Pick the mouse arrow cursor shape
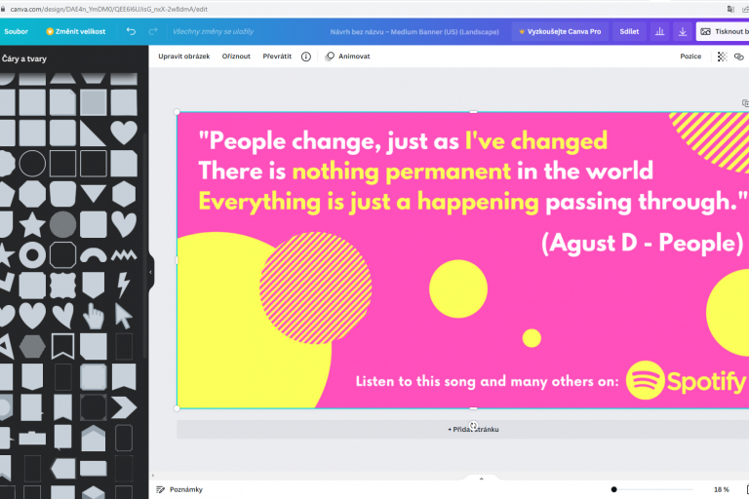Image resolution: width=749 pixels, height=499 pixels. click(123, 316)
